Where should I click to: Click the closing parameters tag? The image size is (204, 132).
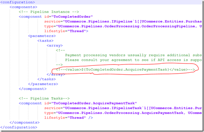(43, 84)
